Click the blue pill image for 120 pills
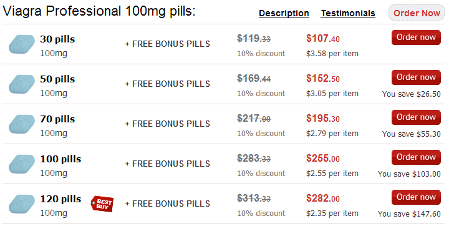Image resolution: width=449 pixels, height=226 pixels. [22, 204]
